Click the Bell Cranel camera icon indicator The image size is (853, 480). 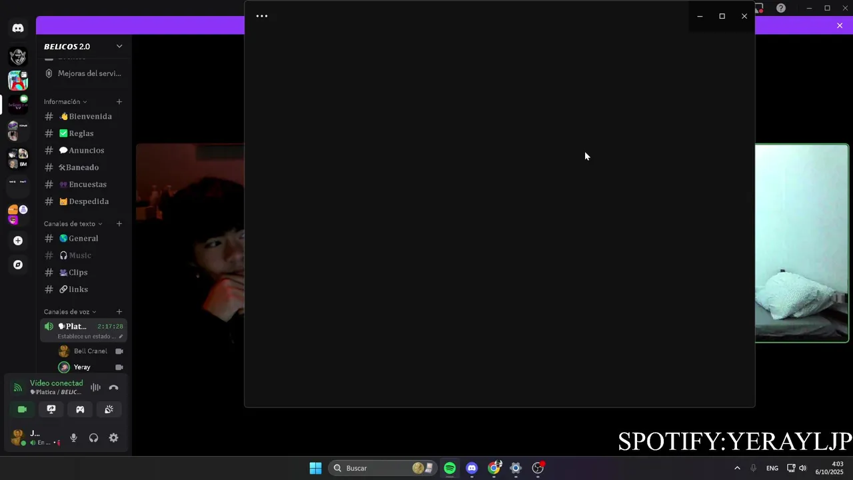point(119,351)
